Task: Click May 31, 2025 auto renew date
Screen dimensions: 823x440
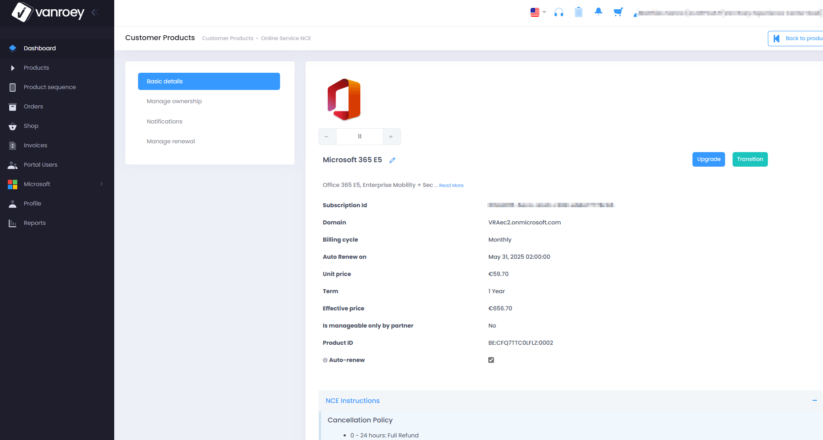Action: [519, 257]
